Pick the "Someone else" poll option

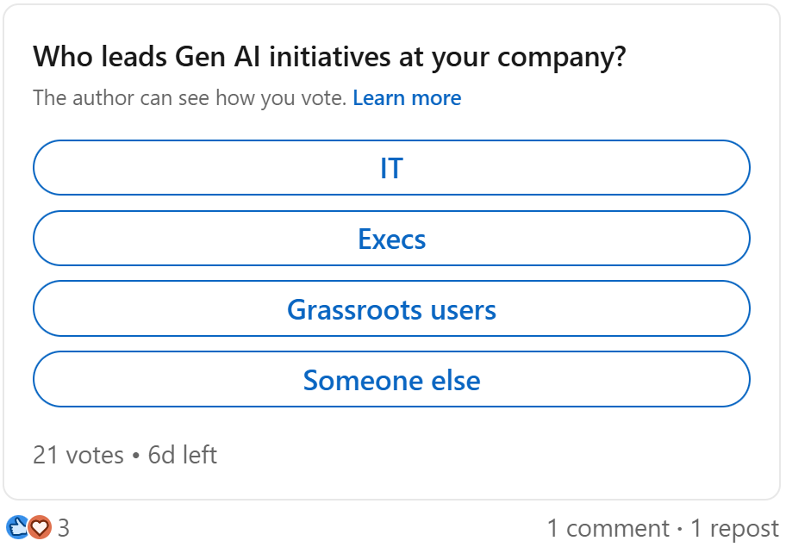tap(392, 379)
